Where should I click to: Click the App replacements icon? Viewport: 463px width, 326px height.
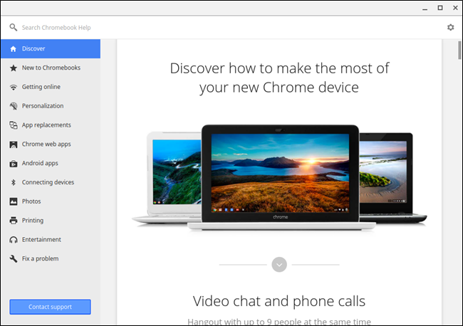pyautogui.click(x=14, y=125)
